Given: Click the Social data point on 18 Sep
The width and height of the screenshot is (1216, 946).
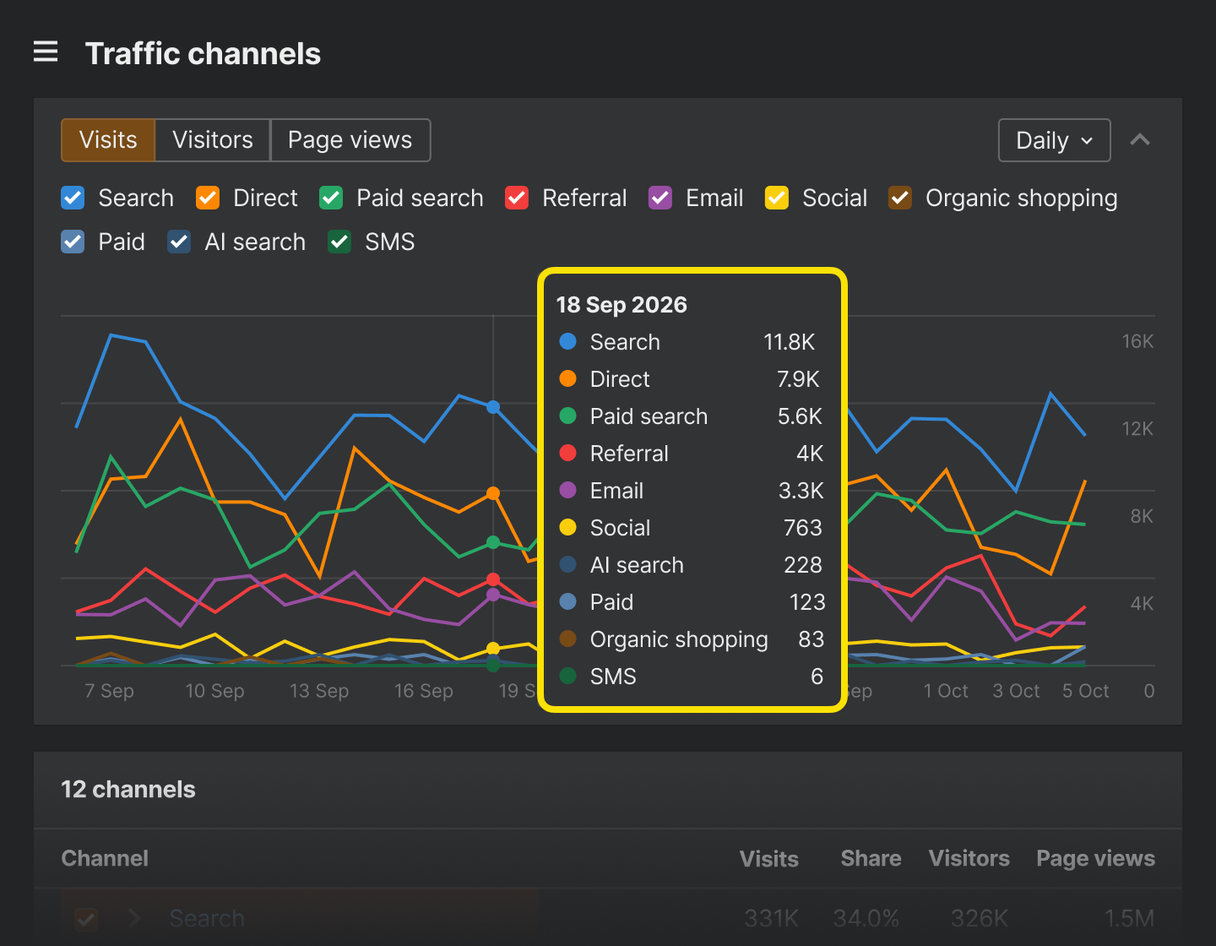Looking at the screenshot, I should [493, 649].
